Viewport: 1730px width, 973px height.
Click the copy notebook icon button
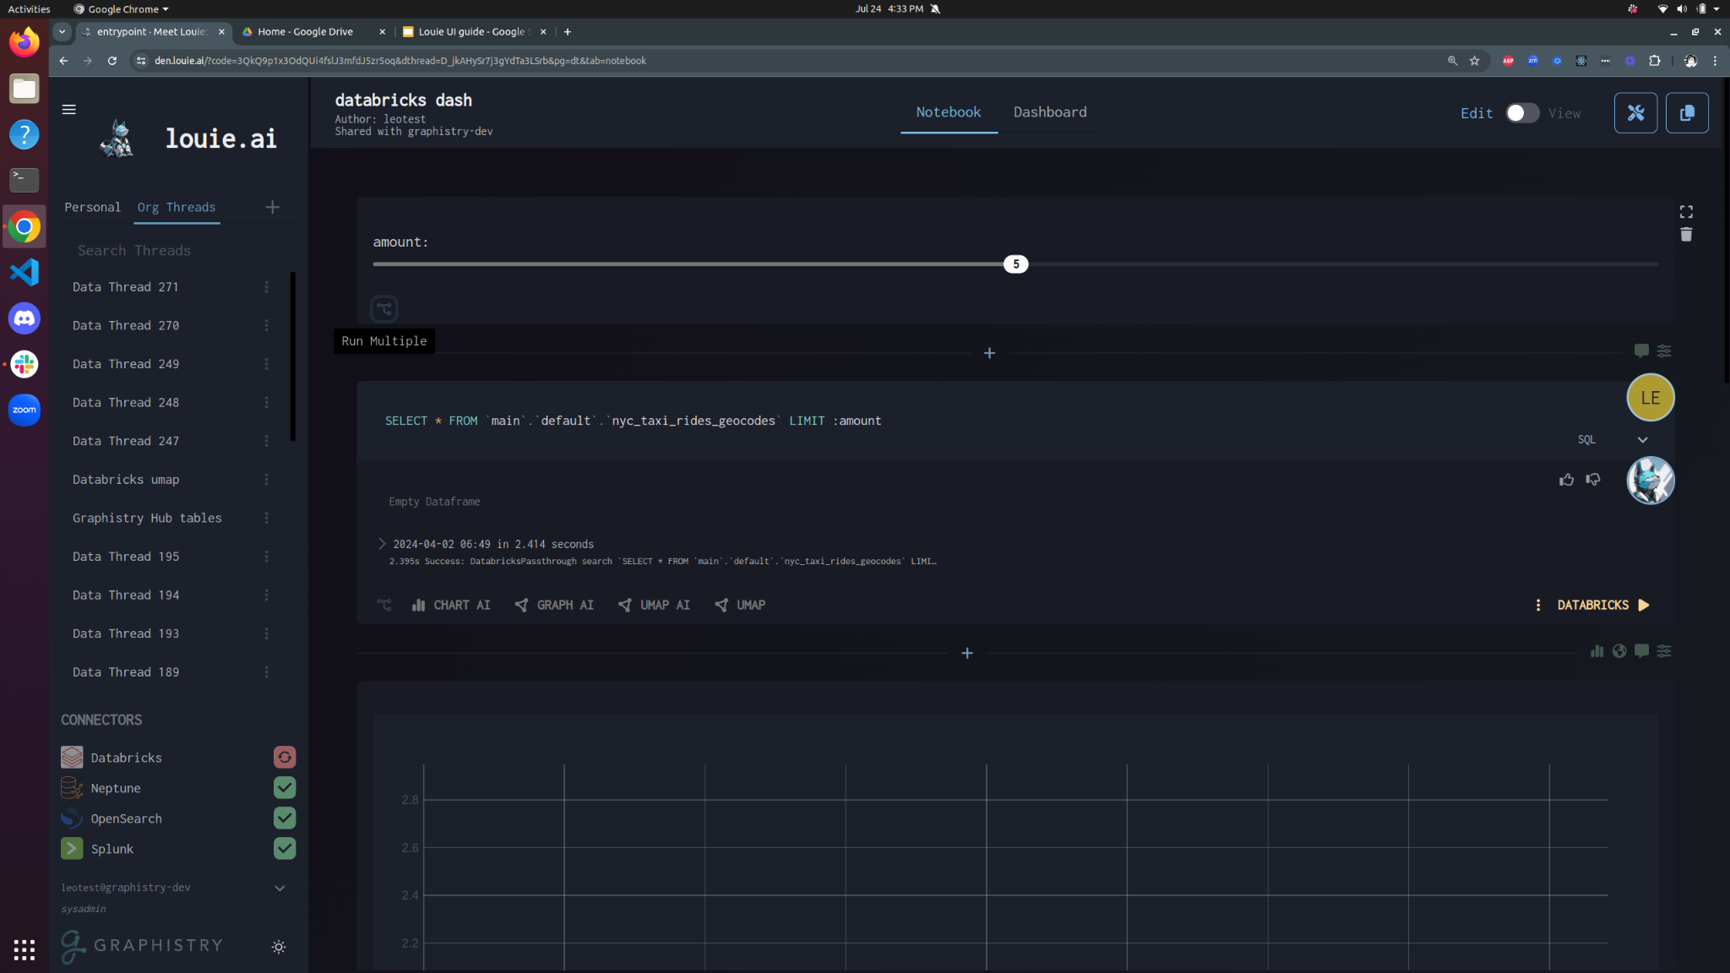pyautogui.click(x=1687, y=113)
